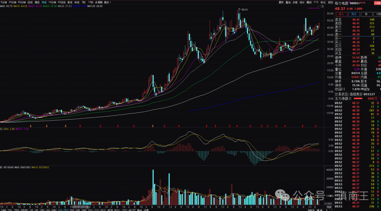The image size is (381, 211).
Task: Switch to 30分钟 chart period
Action: 12,2
